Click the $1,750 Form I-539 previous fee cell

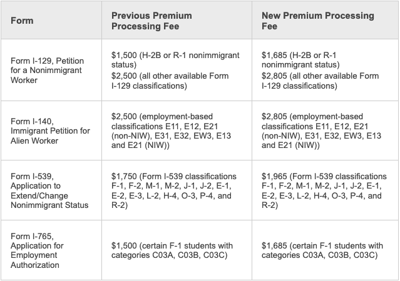coord(177,190)
